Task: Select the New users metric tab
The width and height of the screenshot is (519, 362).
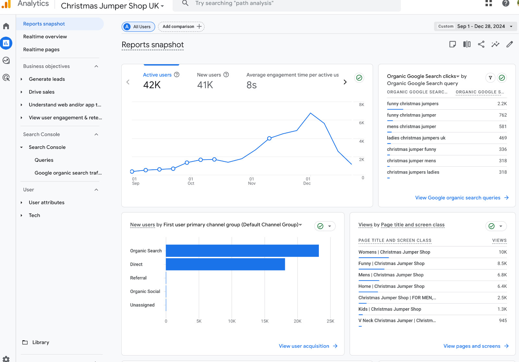Action: tap(213, 80)
